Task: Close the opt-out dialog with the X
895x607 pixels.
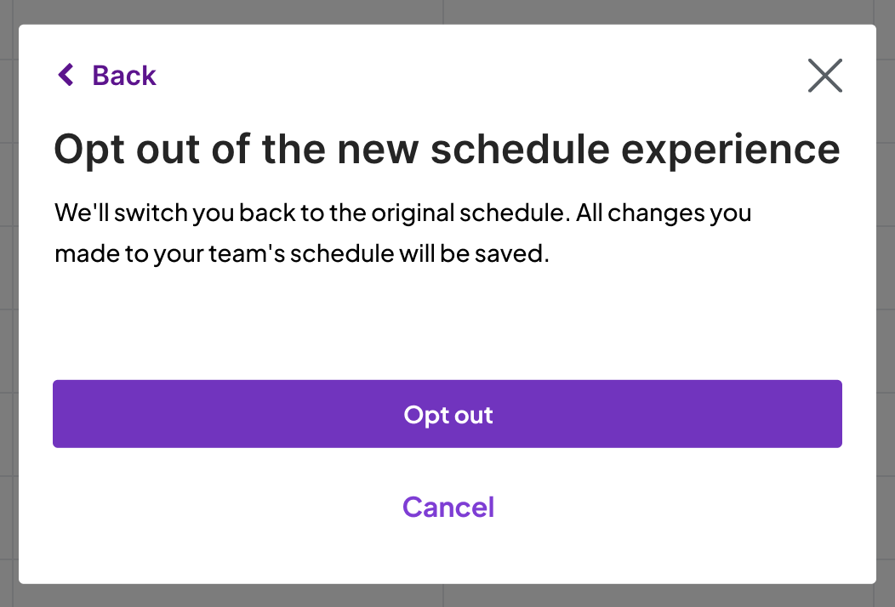Action: 824,76
